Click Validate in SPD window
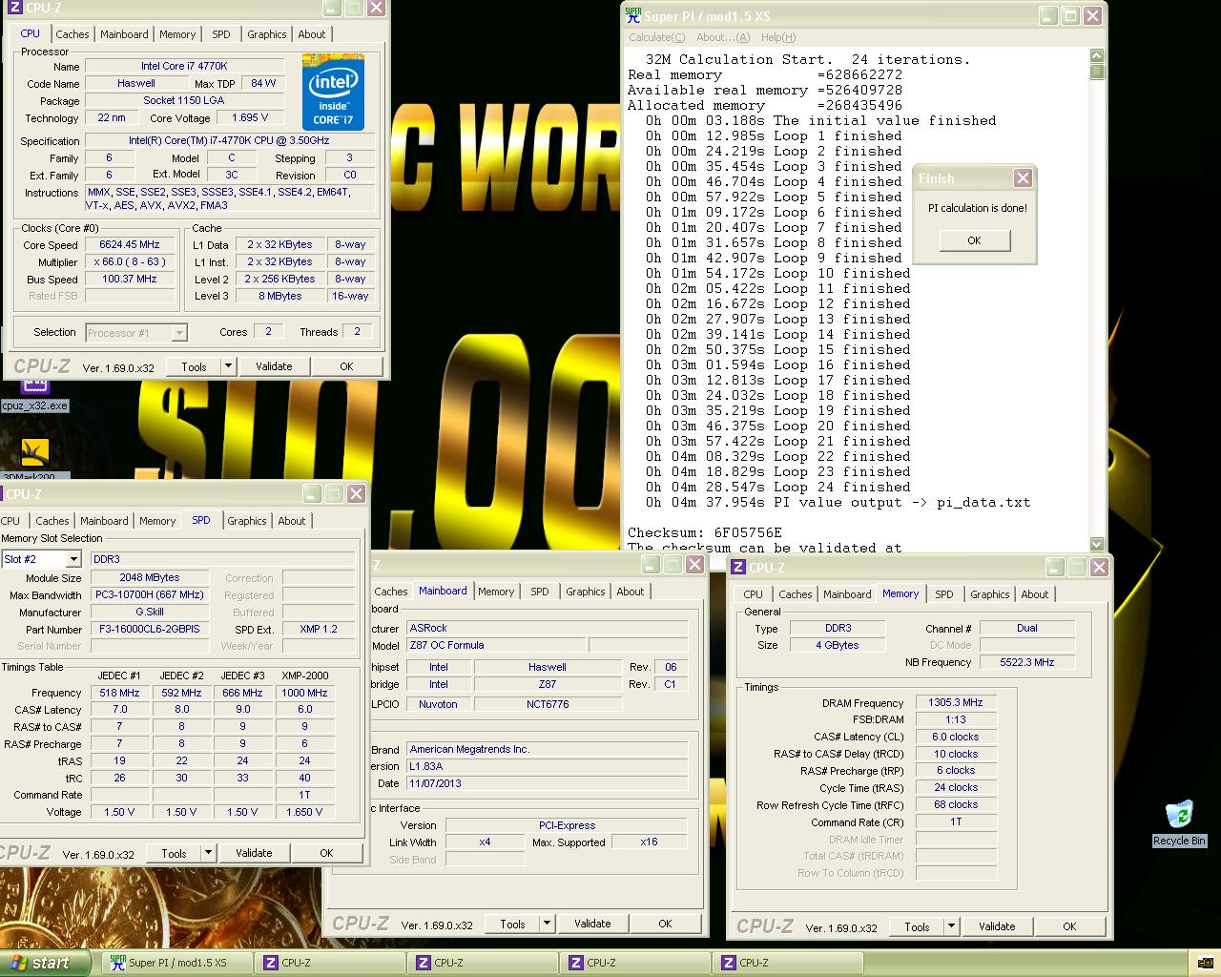Screen dimensions: 1221x977 pos(254,853)
